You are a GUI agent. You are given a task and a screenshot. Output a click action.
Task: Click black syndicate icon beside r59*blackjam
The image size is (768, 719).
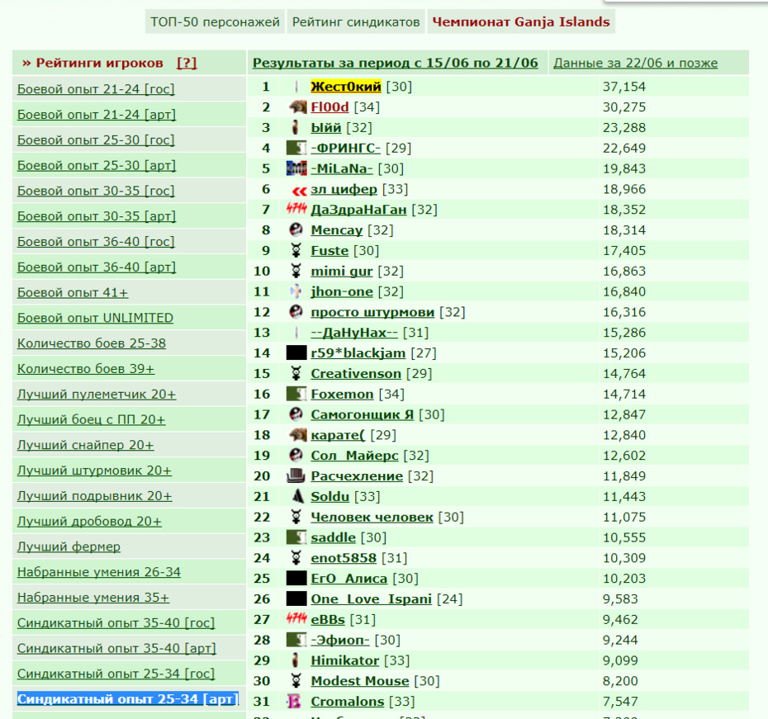click(296, 352)
